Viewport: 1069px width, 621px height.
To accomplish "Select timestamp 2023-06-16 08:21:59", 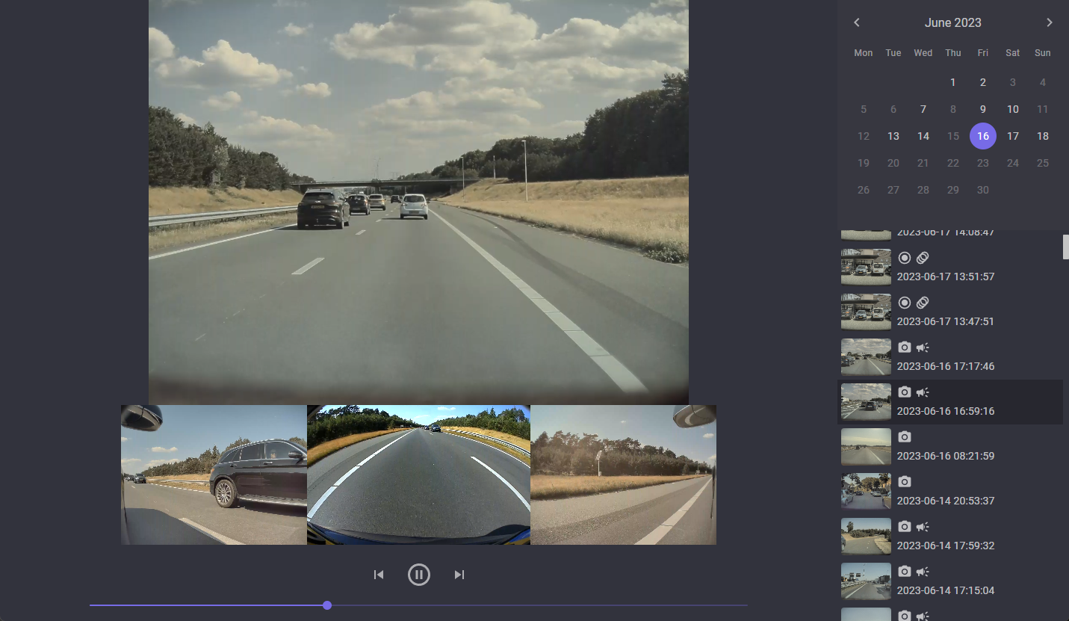I will pyautogui.click(x=946, y=456).
